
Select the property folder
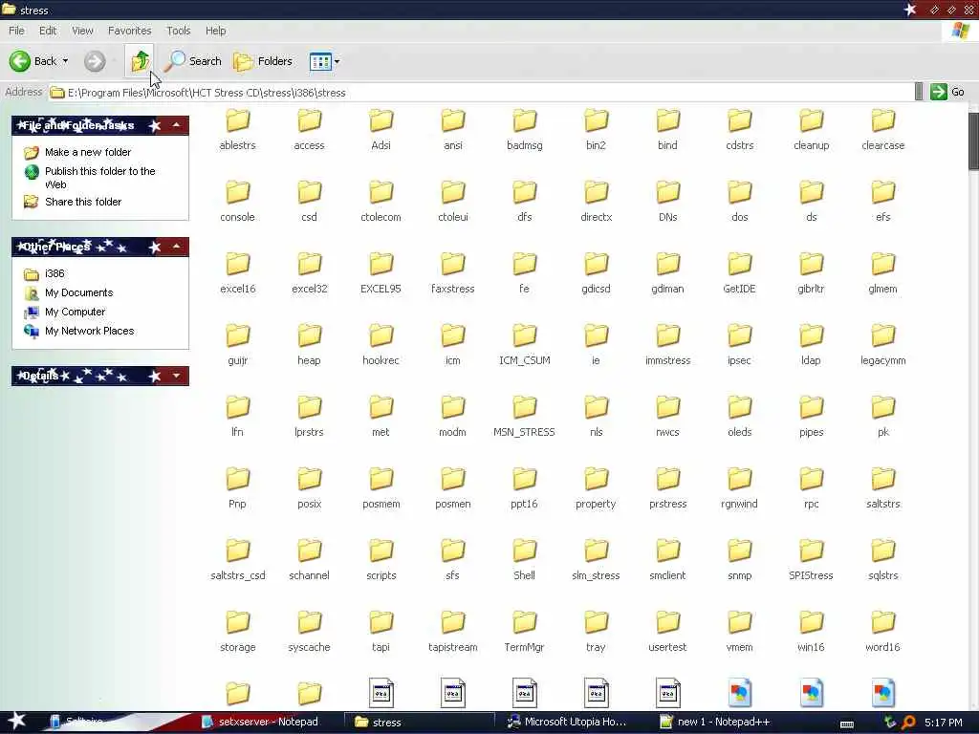point(597,489)
